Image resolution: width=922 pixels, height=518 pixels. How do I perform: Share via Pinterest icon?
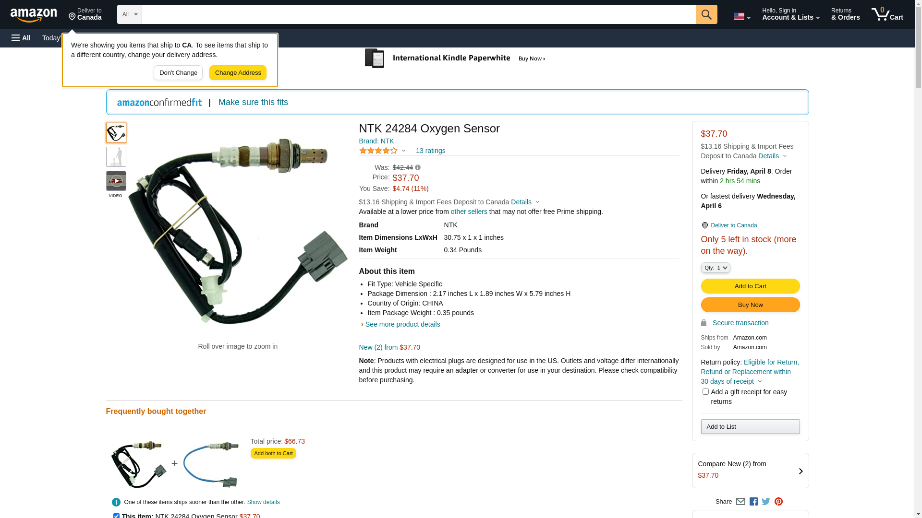[x=778, y=502]
